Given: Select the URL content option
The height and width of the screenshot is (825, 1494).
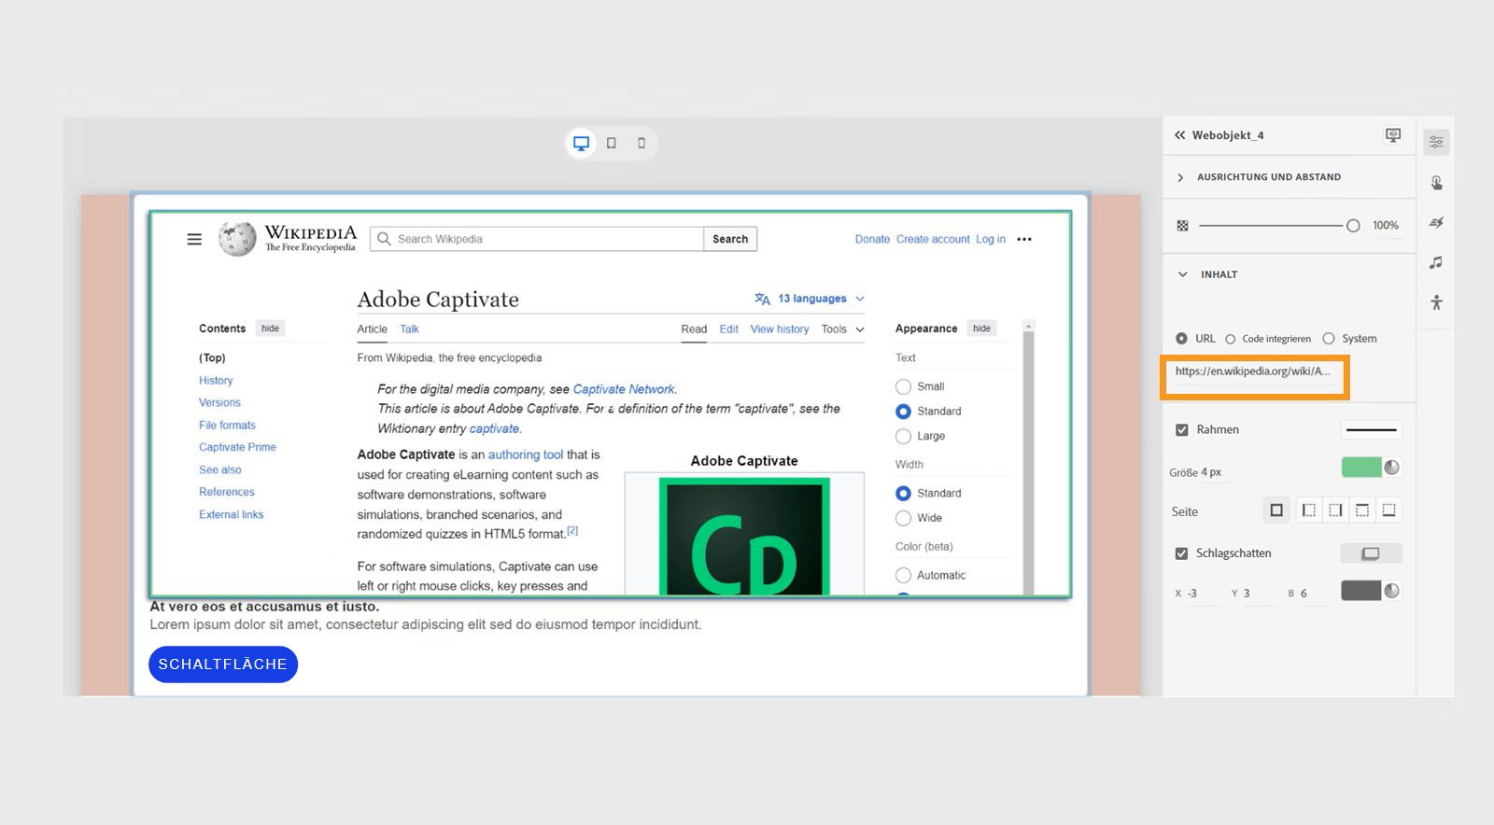Looking at the screenshot, I should tap(1182, 339).
